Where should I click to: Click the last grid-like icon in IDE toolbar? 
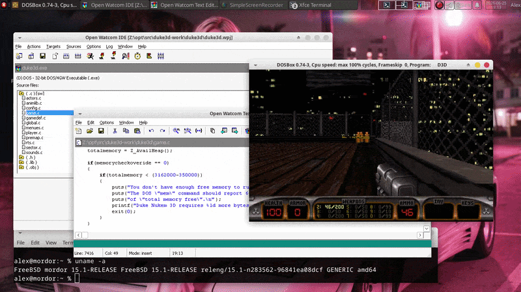[161, 56]
